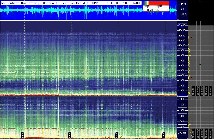Click the 1400 label on lower spectrogram axis
Image resolution: width=214 pixels, height=139 pixels.
coord(181,99)
